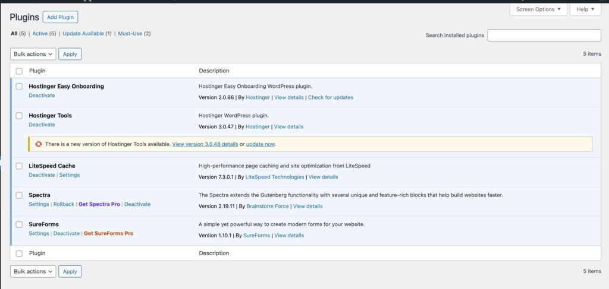Open Brainstorm Force author link
This screenshot has height=289, width=609.
(268, 207)
